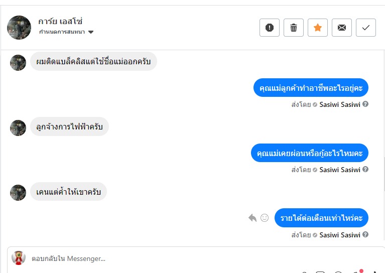Reply to the last message with arrow icon

252,218
